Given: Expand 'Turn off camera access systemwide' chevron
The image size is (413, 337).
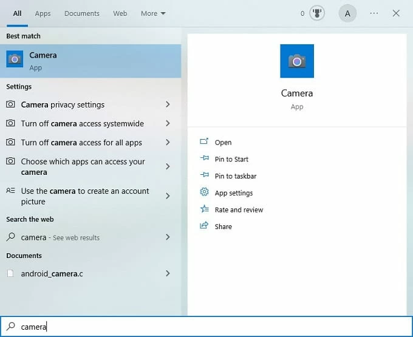Looking at the screenshot, I should [x=168, y=123].
